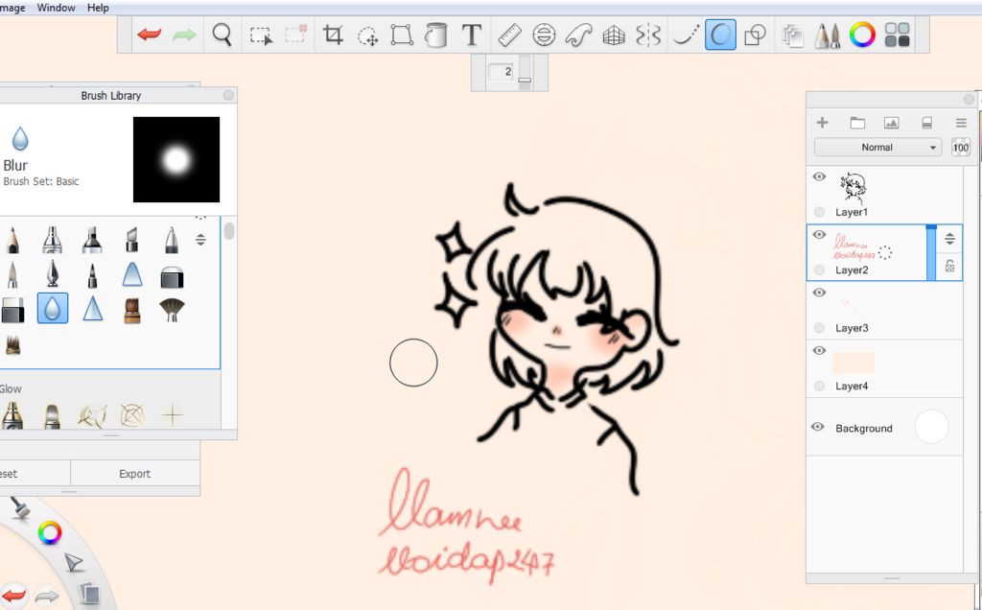Image resolution: width=982 pixels, height=610 pixels.
Task: Select the Crop tool
Action: click(x=333, y=35)
